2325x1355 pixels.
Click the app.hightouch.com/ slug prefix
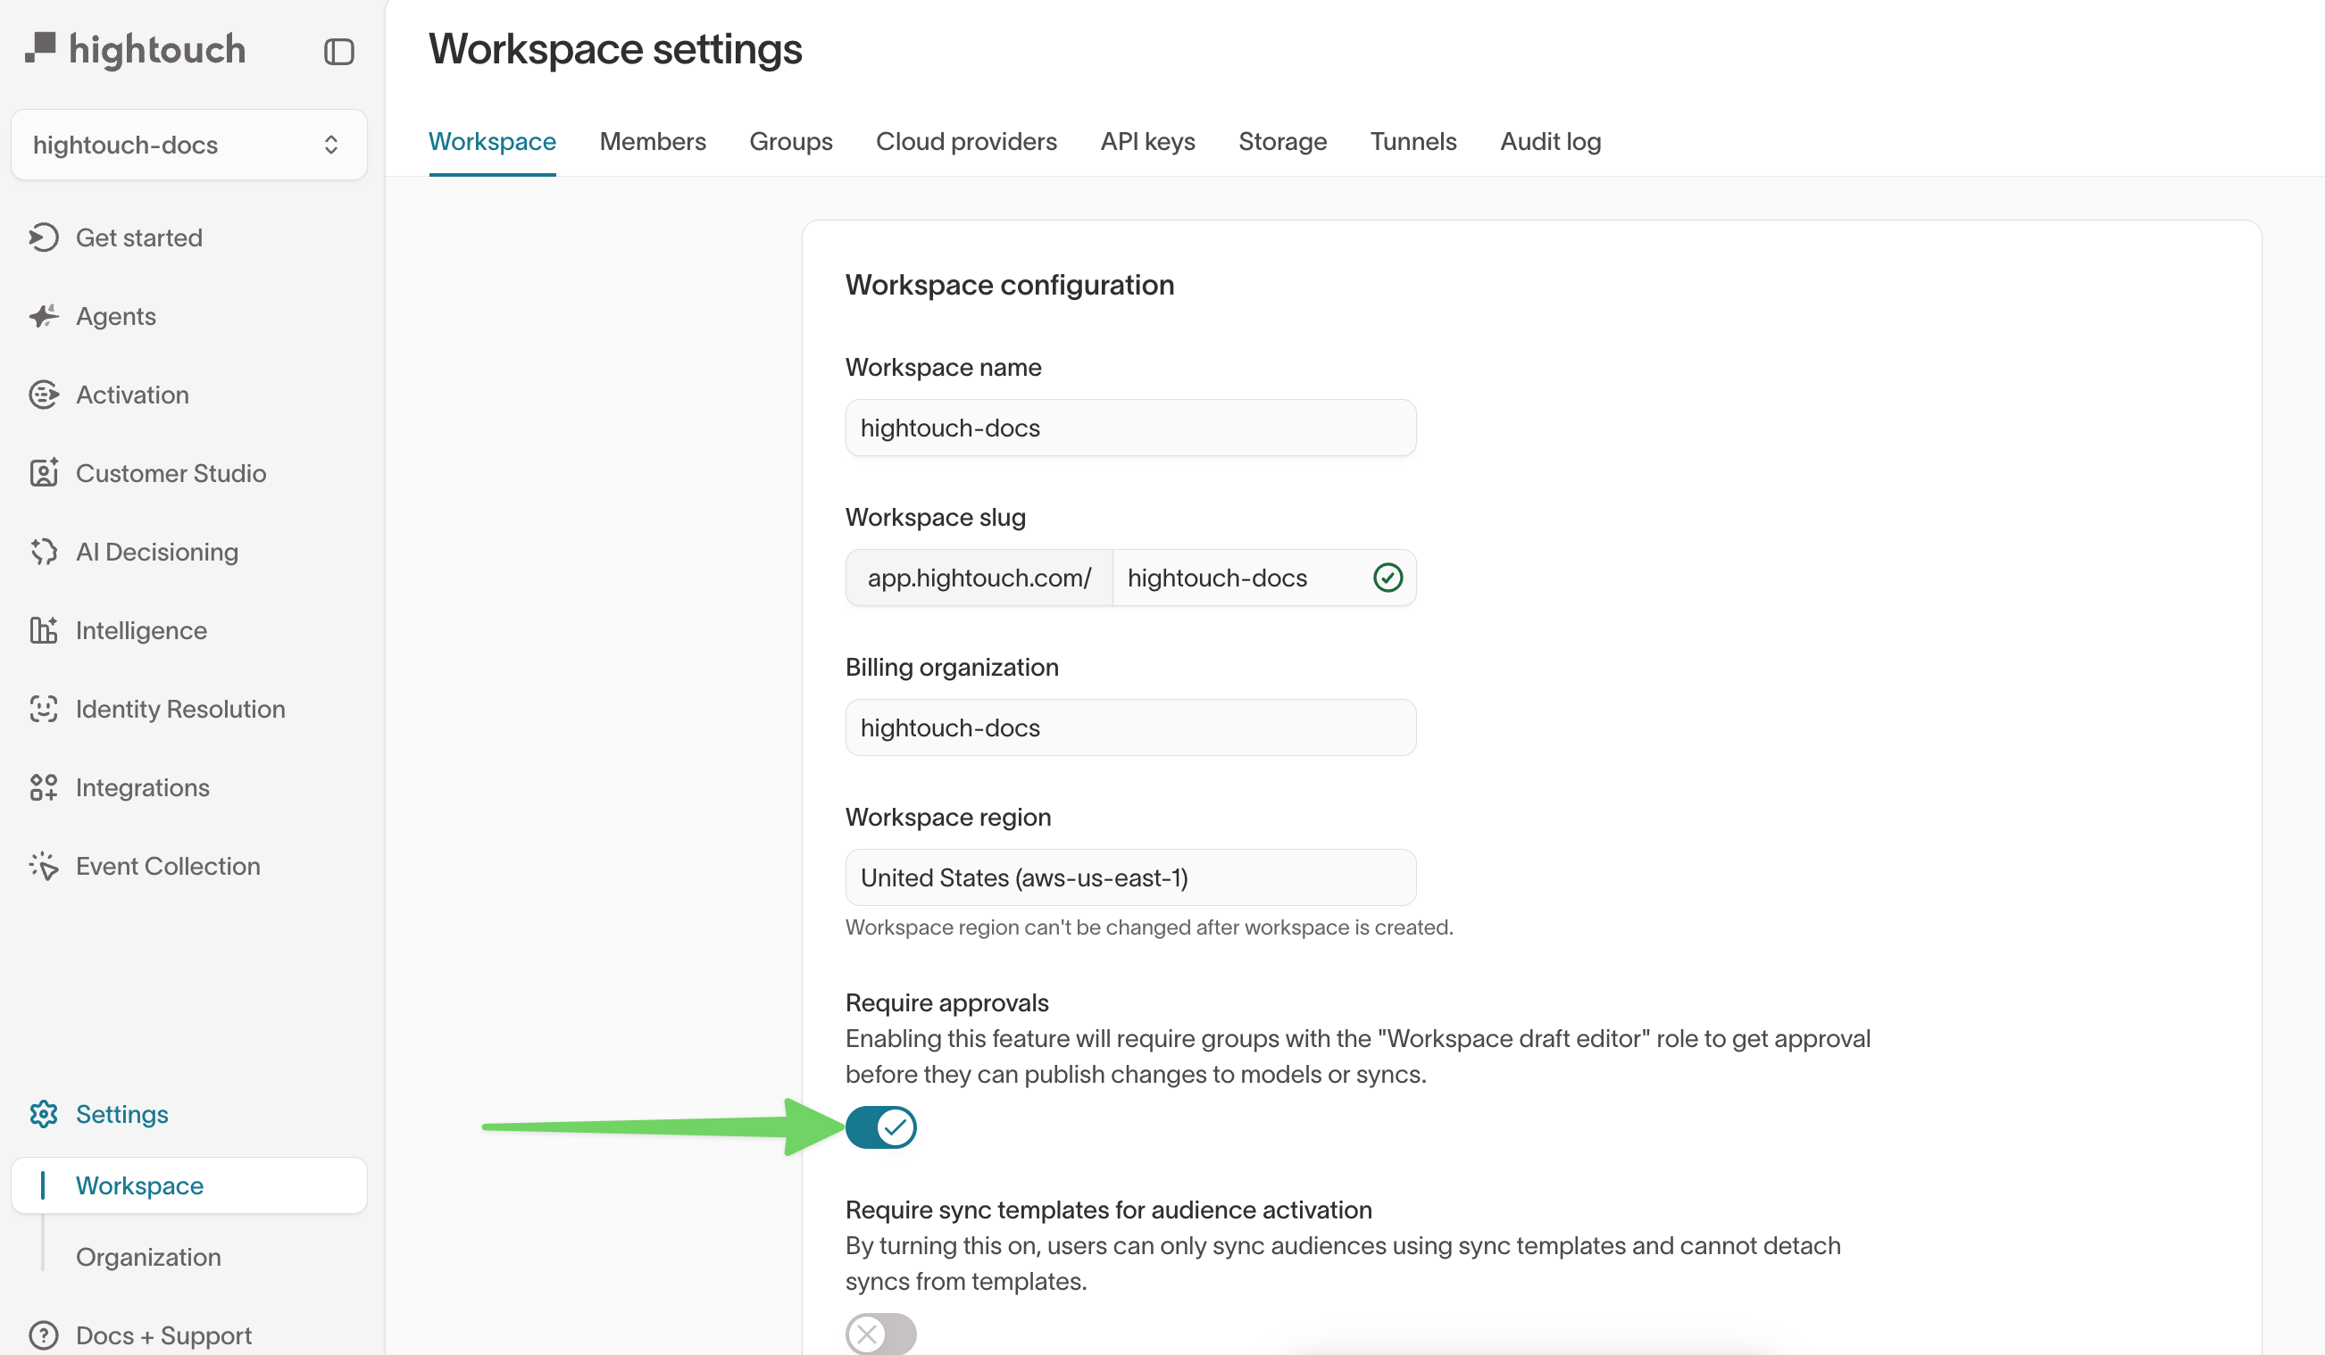(979, 578)
